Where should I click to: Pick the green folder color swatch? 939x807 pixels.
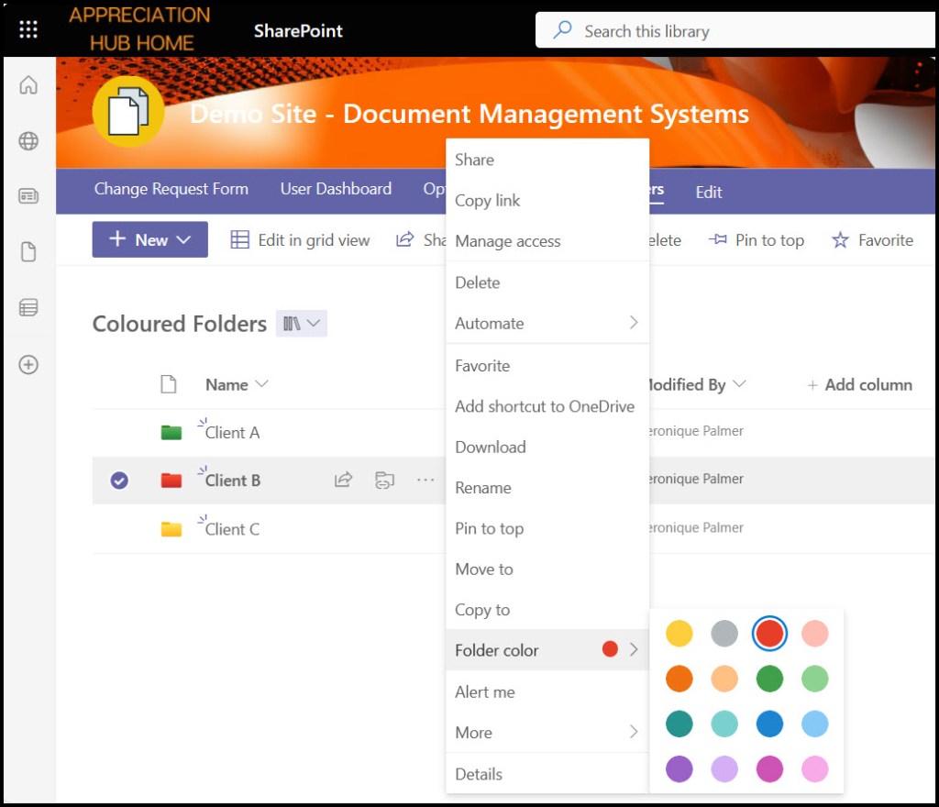click(x=768, y=679)
